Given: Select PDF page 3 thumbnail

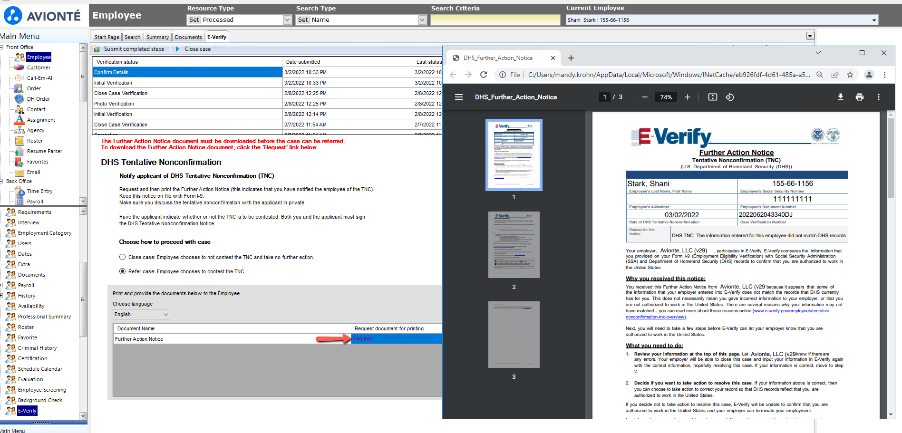Looking at the screenshot, I should click(514, 335).
